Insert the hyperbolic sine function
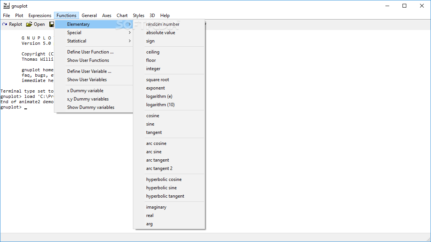 (169, 188)
